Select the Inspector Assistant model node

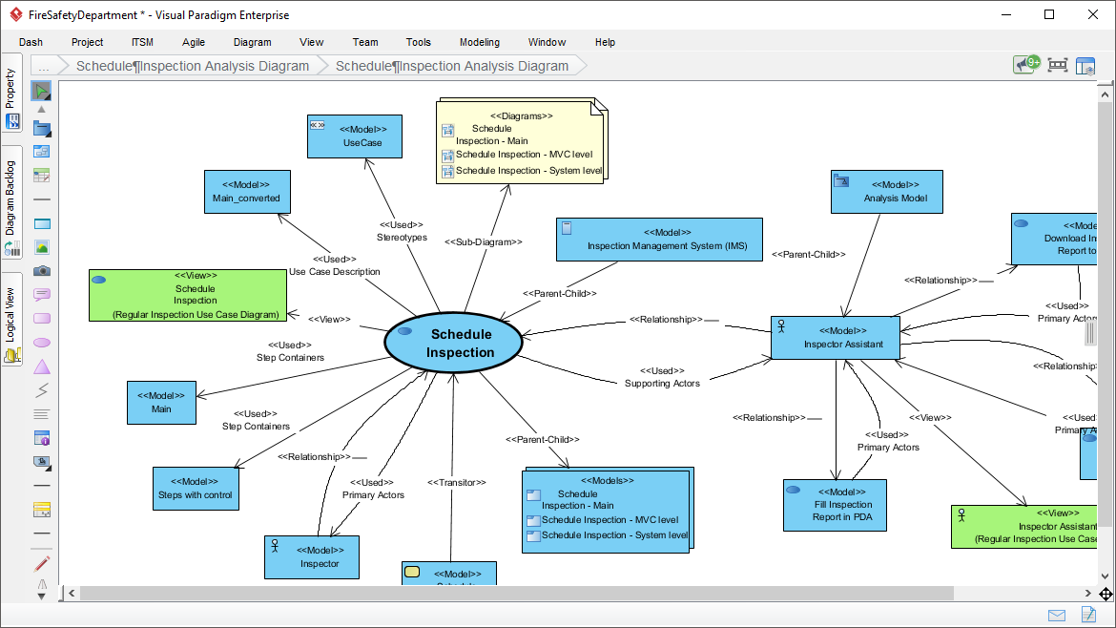tap(836, 338)
